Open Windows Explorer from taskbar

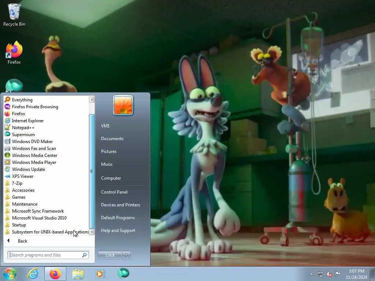pyautogui.click(x=78, y=274)
